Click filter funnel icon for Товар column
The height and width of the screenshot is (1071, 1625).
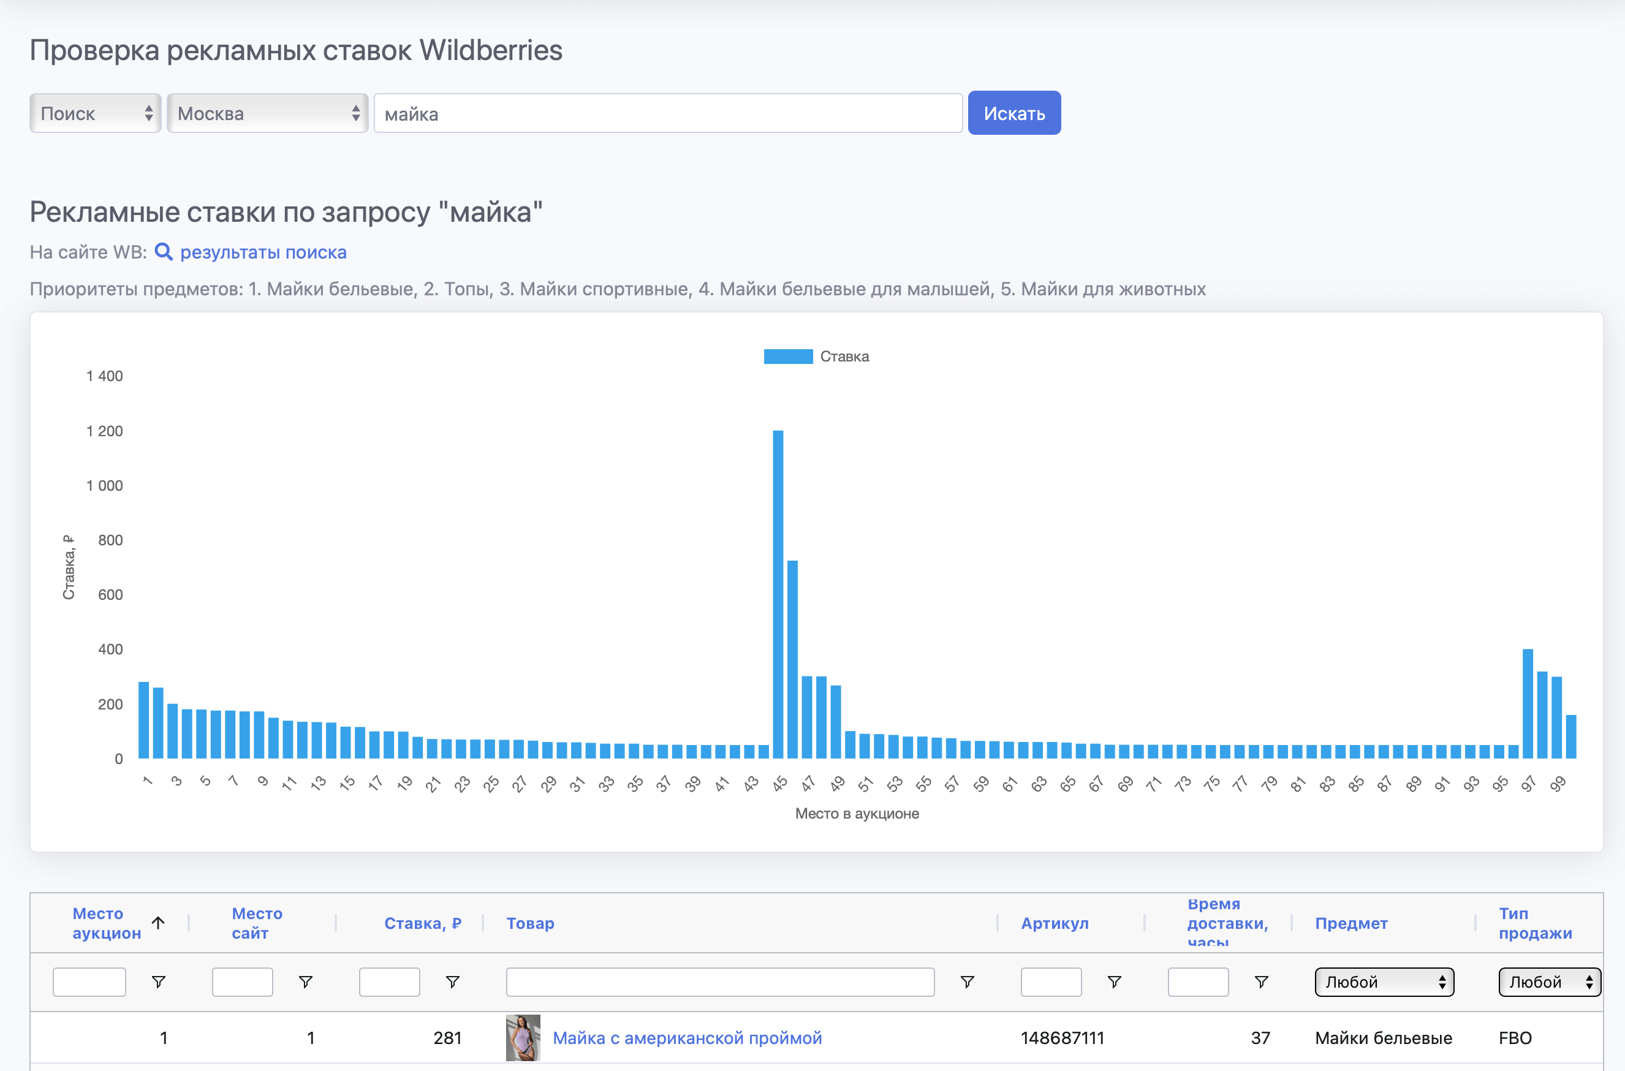(x=967, y=982)
